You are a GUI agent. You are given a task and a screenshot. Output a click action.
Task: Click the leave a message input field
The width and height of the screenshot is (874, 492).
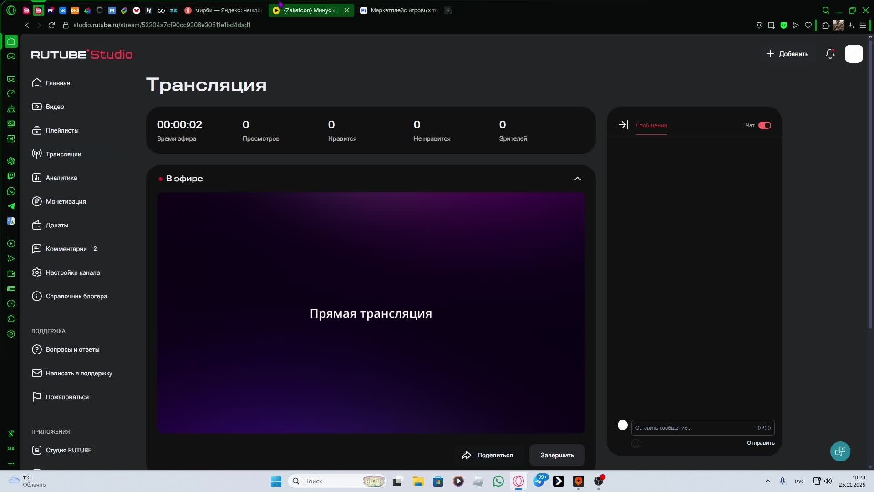tap(692, 428)
